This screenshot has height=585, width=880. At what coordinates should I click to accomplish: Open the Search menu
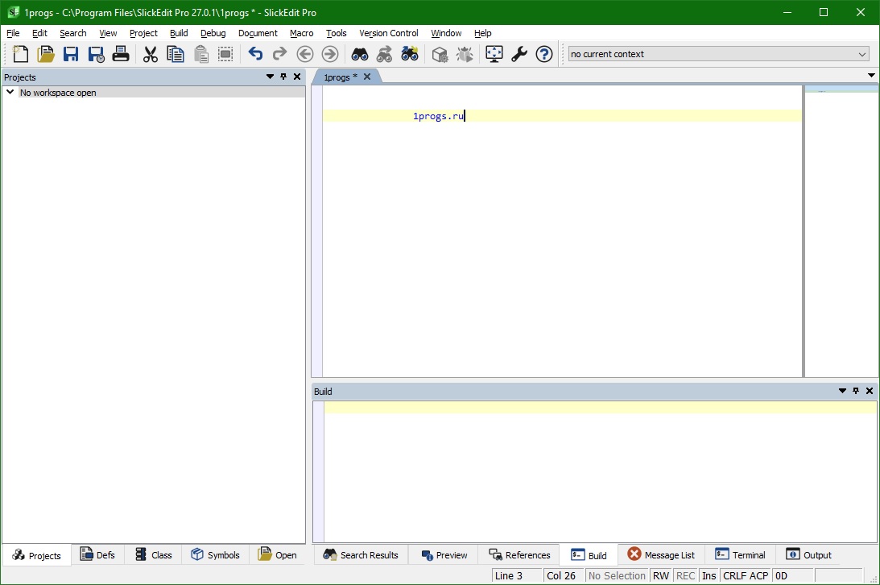[x=73, y=33]
